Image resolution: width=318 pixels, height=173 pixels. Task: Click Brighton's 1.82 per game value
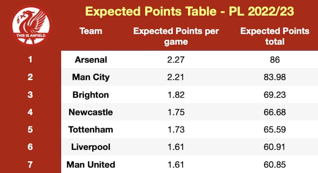coord(176,95)
